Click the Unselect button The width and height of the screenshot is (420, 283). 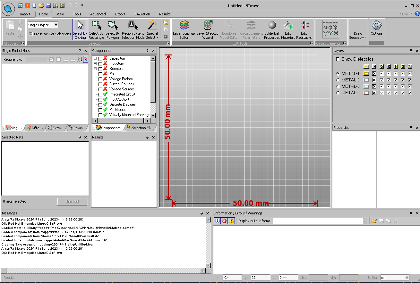72,202
